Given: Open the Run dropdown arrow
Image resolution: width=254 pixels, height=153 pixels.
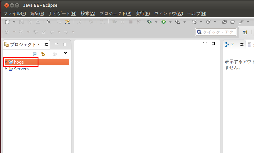Looking at the screenshot, I should click(x=170, y=22).
